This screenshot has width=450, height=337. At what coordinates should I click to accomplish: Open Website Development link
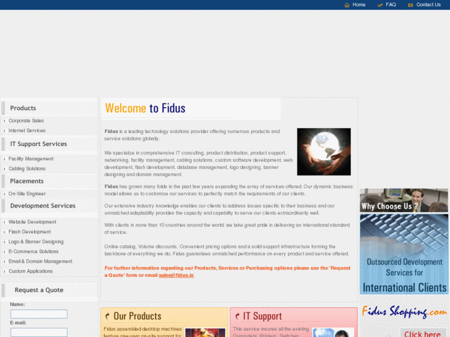(x=32, y=222)
